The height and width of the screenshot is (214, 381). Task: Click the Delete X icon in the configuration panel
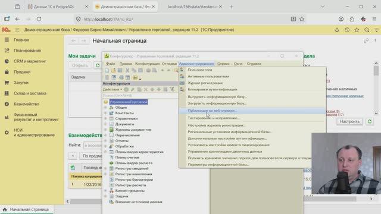pos(146,90)
